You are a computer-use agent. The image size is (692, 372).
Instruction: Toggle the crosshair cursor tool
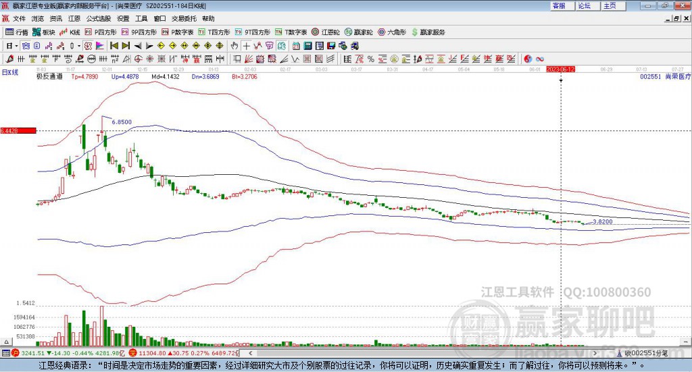coord(246,46)
